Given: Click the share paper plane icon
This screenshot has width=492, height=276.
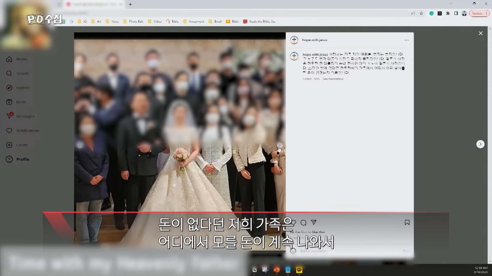Looking at the screenshot, I should (314, 222).
